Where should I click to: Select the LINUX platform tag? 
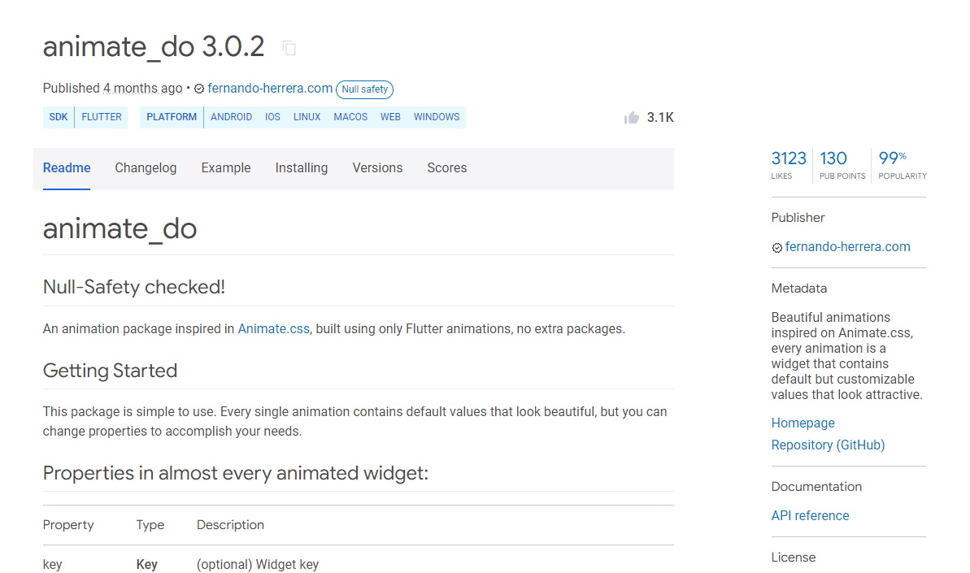pyautogui.click(x=307, y=117)
